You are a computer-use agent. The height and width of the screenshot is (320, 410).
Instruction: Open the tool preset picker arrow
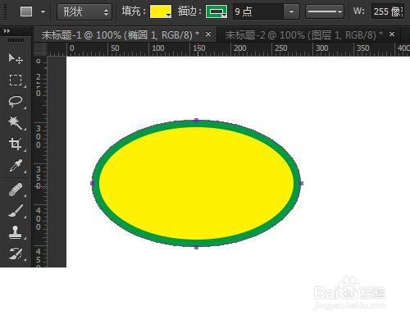pos(43,11)
